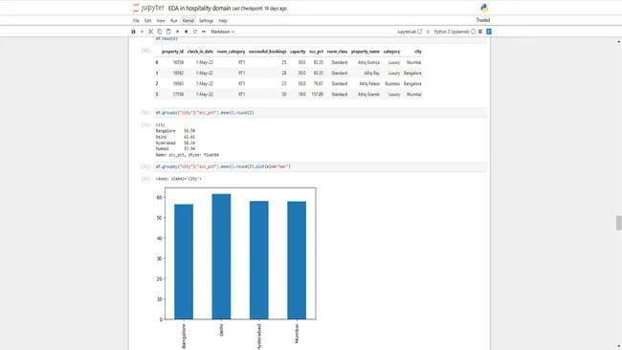
Task: Click the room_class column header
Action: [x=337, y=52]
